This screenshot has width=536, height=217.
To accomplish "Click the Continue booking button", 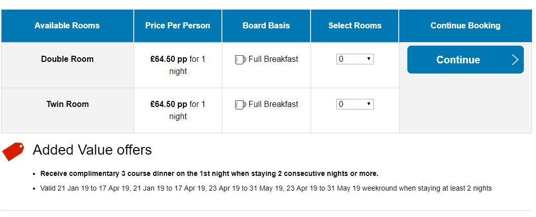I will [x=465, y=59].
